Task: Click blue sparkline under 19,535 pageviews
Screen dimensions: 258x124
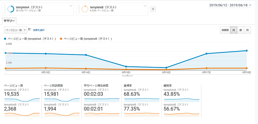Action: point(22,100)
